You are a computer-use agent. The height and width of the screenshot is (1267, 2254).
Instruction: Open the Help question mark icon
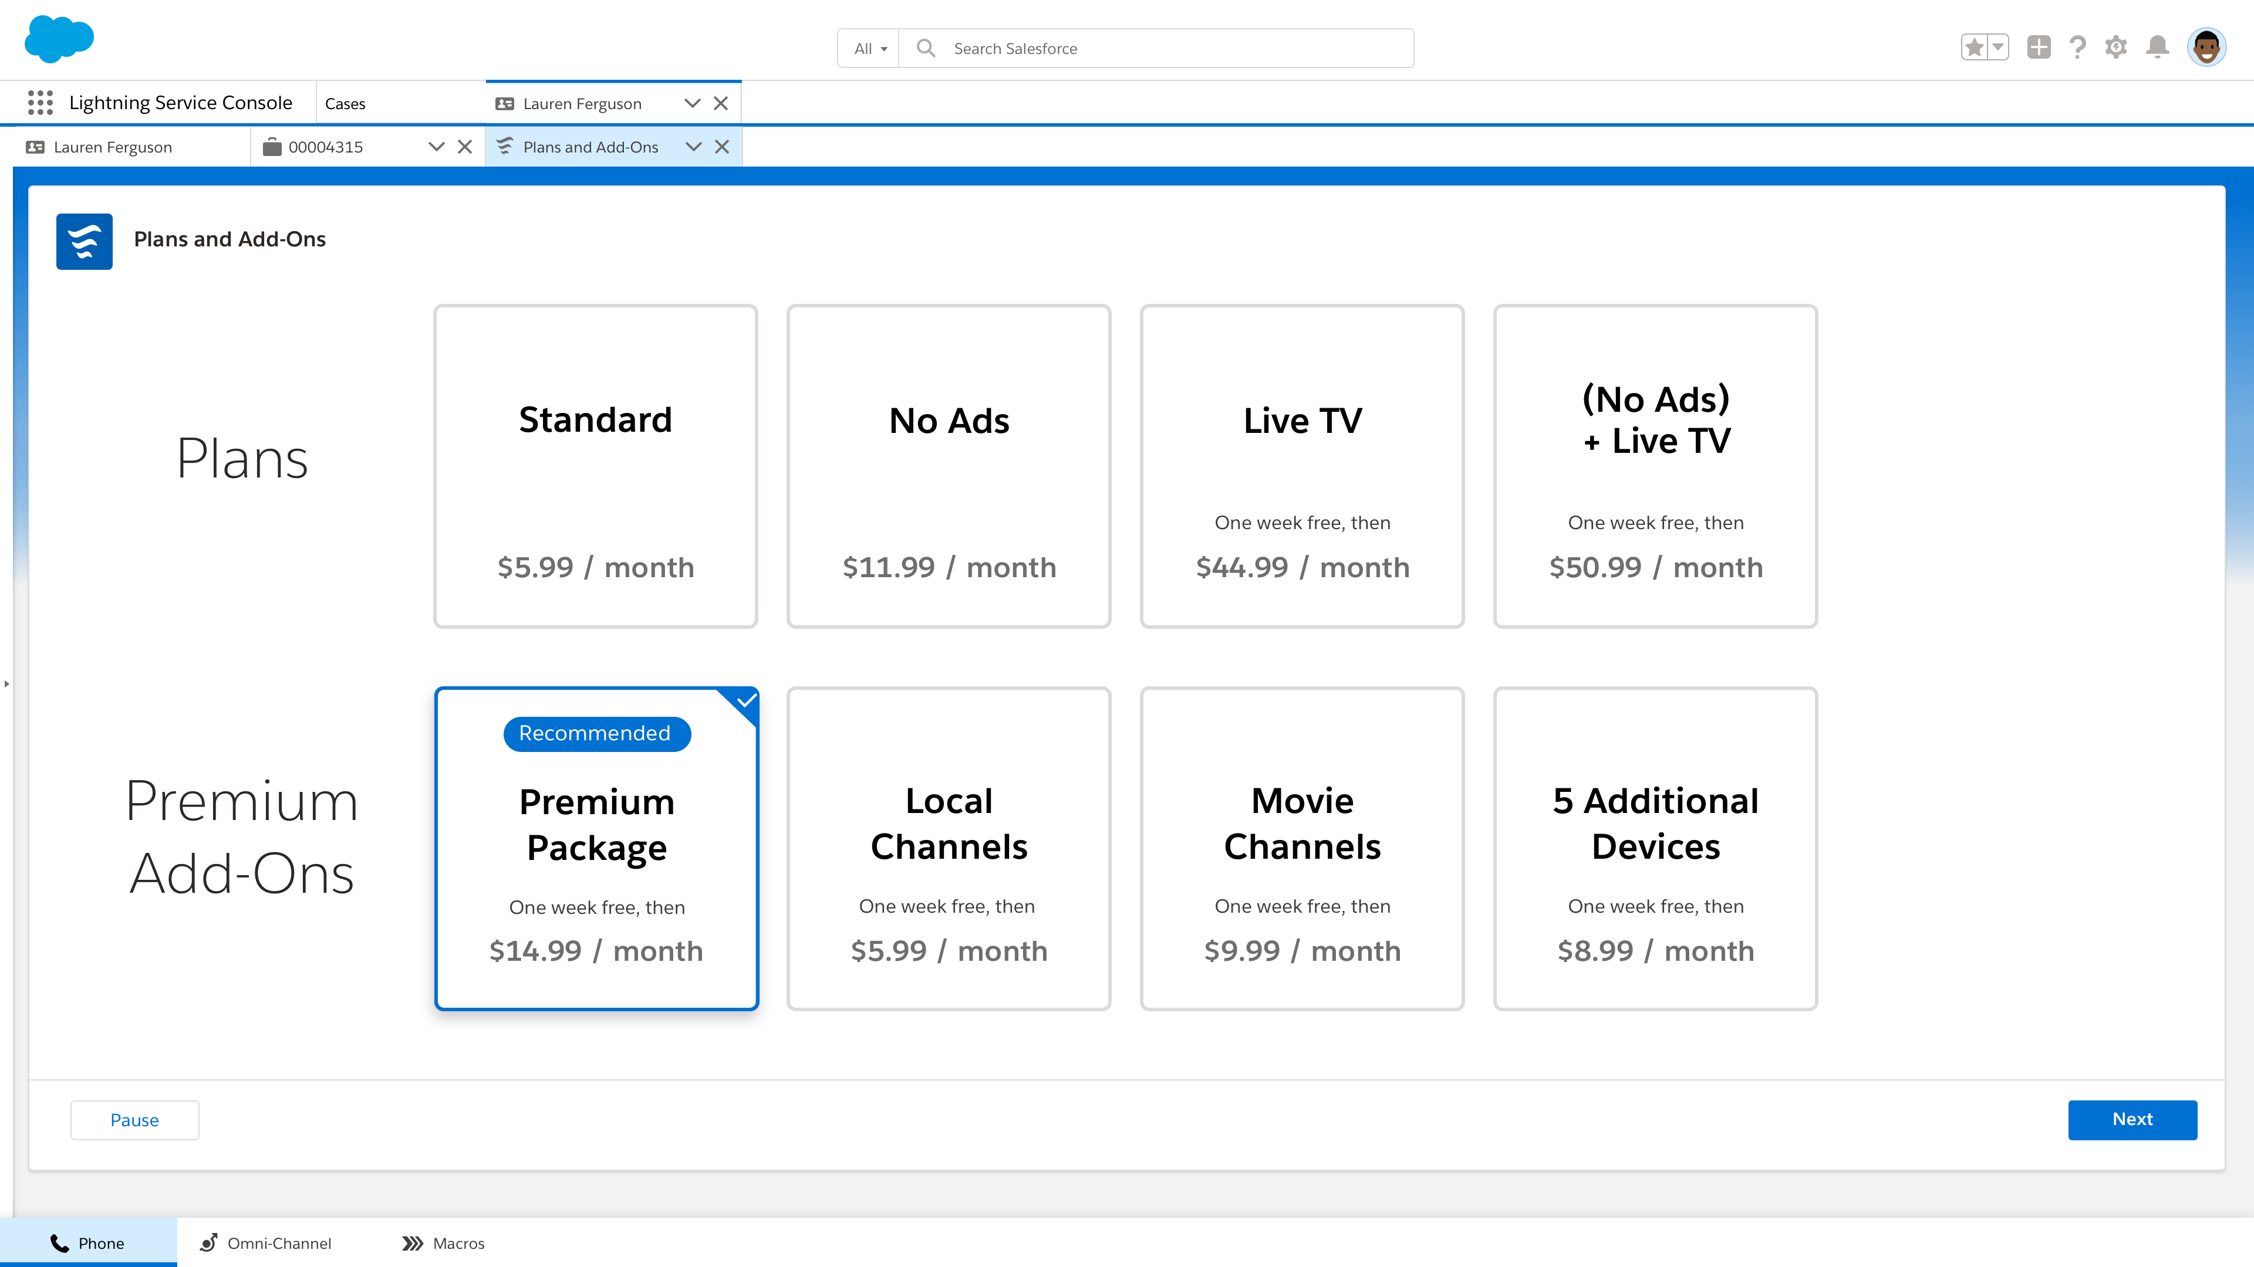pyautogui.click(x=2077, y=47)
